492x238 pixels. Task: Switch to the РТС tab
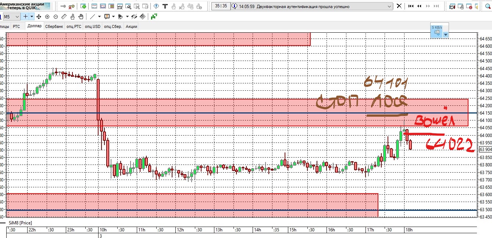pyautogui.click(x=16, y=26)
